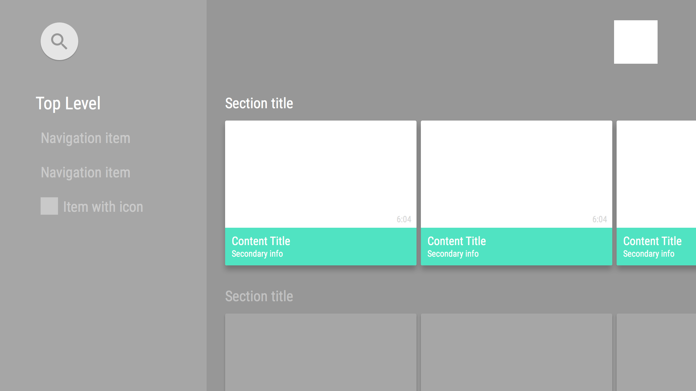
Task: Click the search button in the sidebar
Action: (x=59, y=41)
